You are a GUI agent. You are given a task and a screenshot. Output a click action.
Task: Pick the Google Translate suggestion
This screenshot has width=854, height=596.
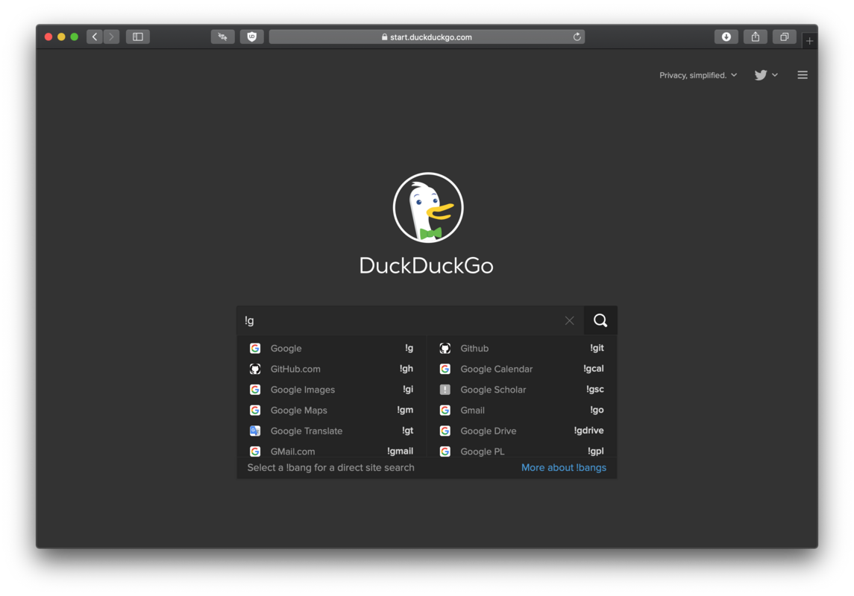point(332,431)
